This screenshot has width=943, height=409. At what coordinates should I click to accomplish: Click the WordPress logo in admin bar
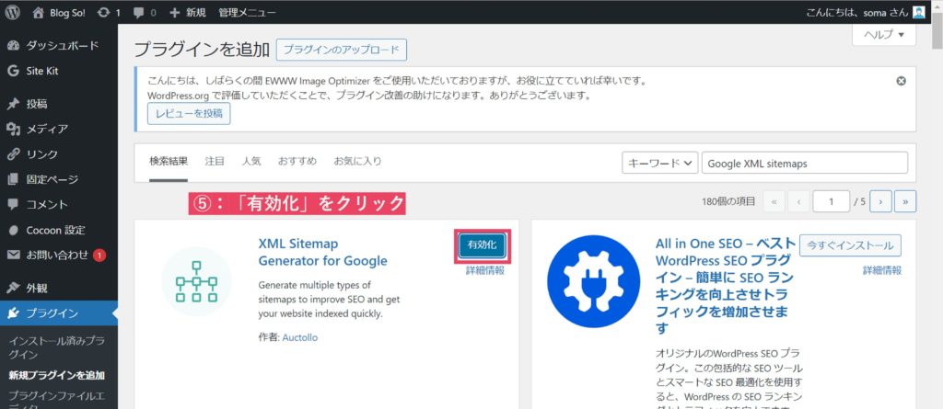[13, 13]
